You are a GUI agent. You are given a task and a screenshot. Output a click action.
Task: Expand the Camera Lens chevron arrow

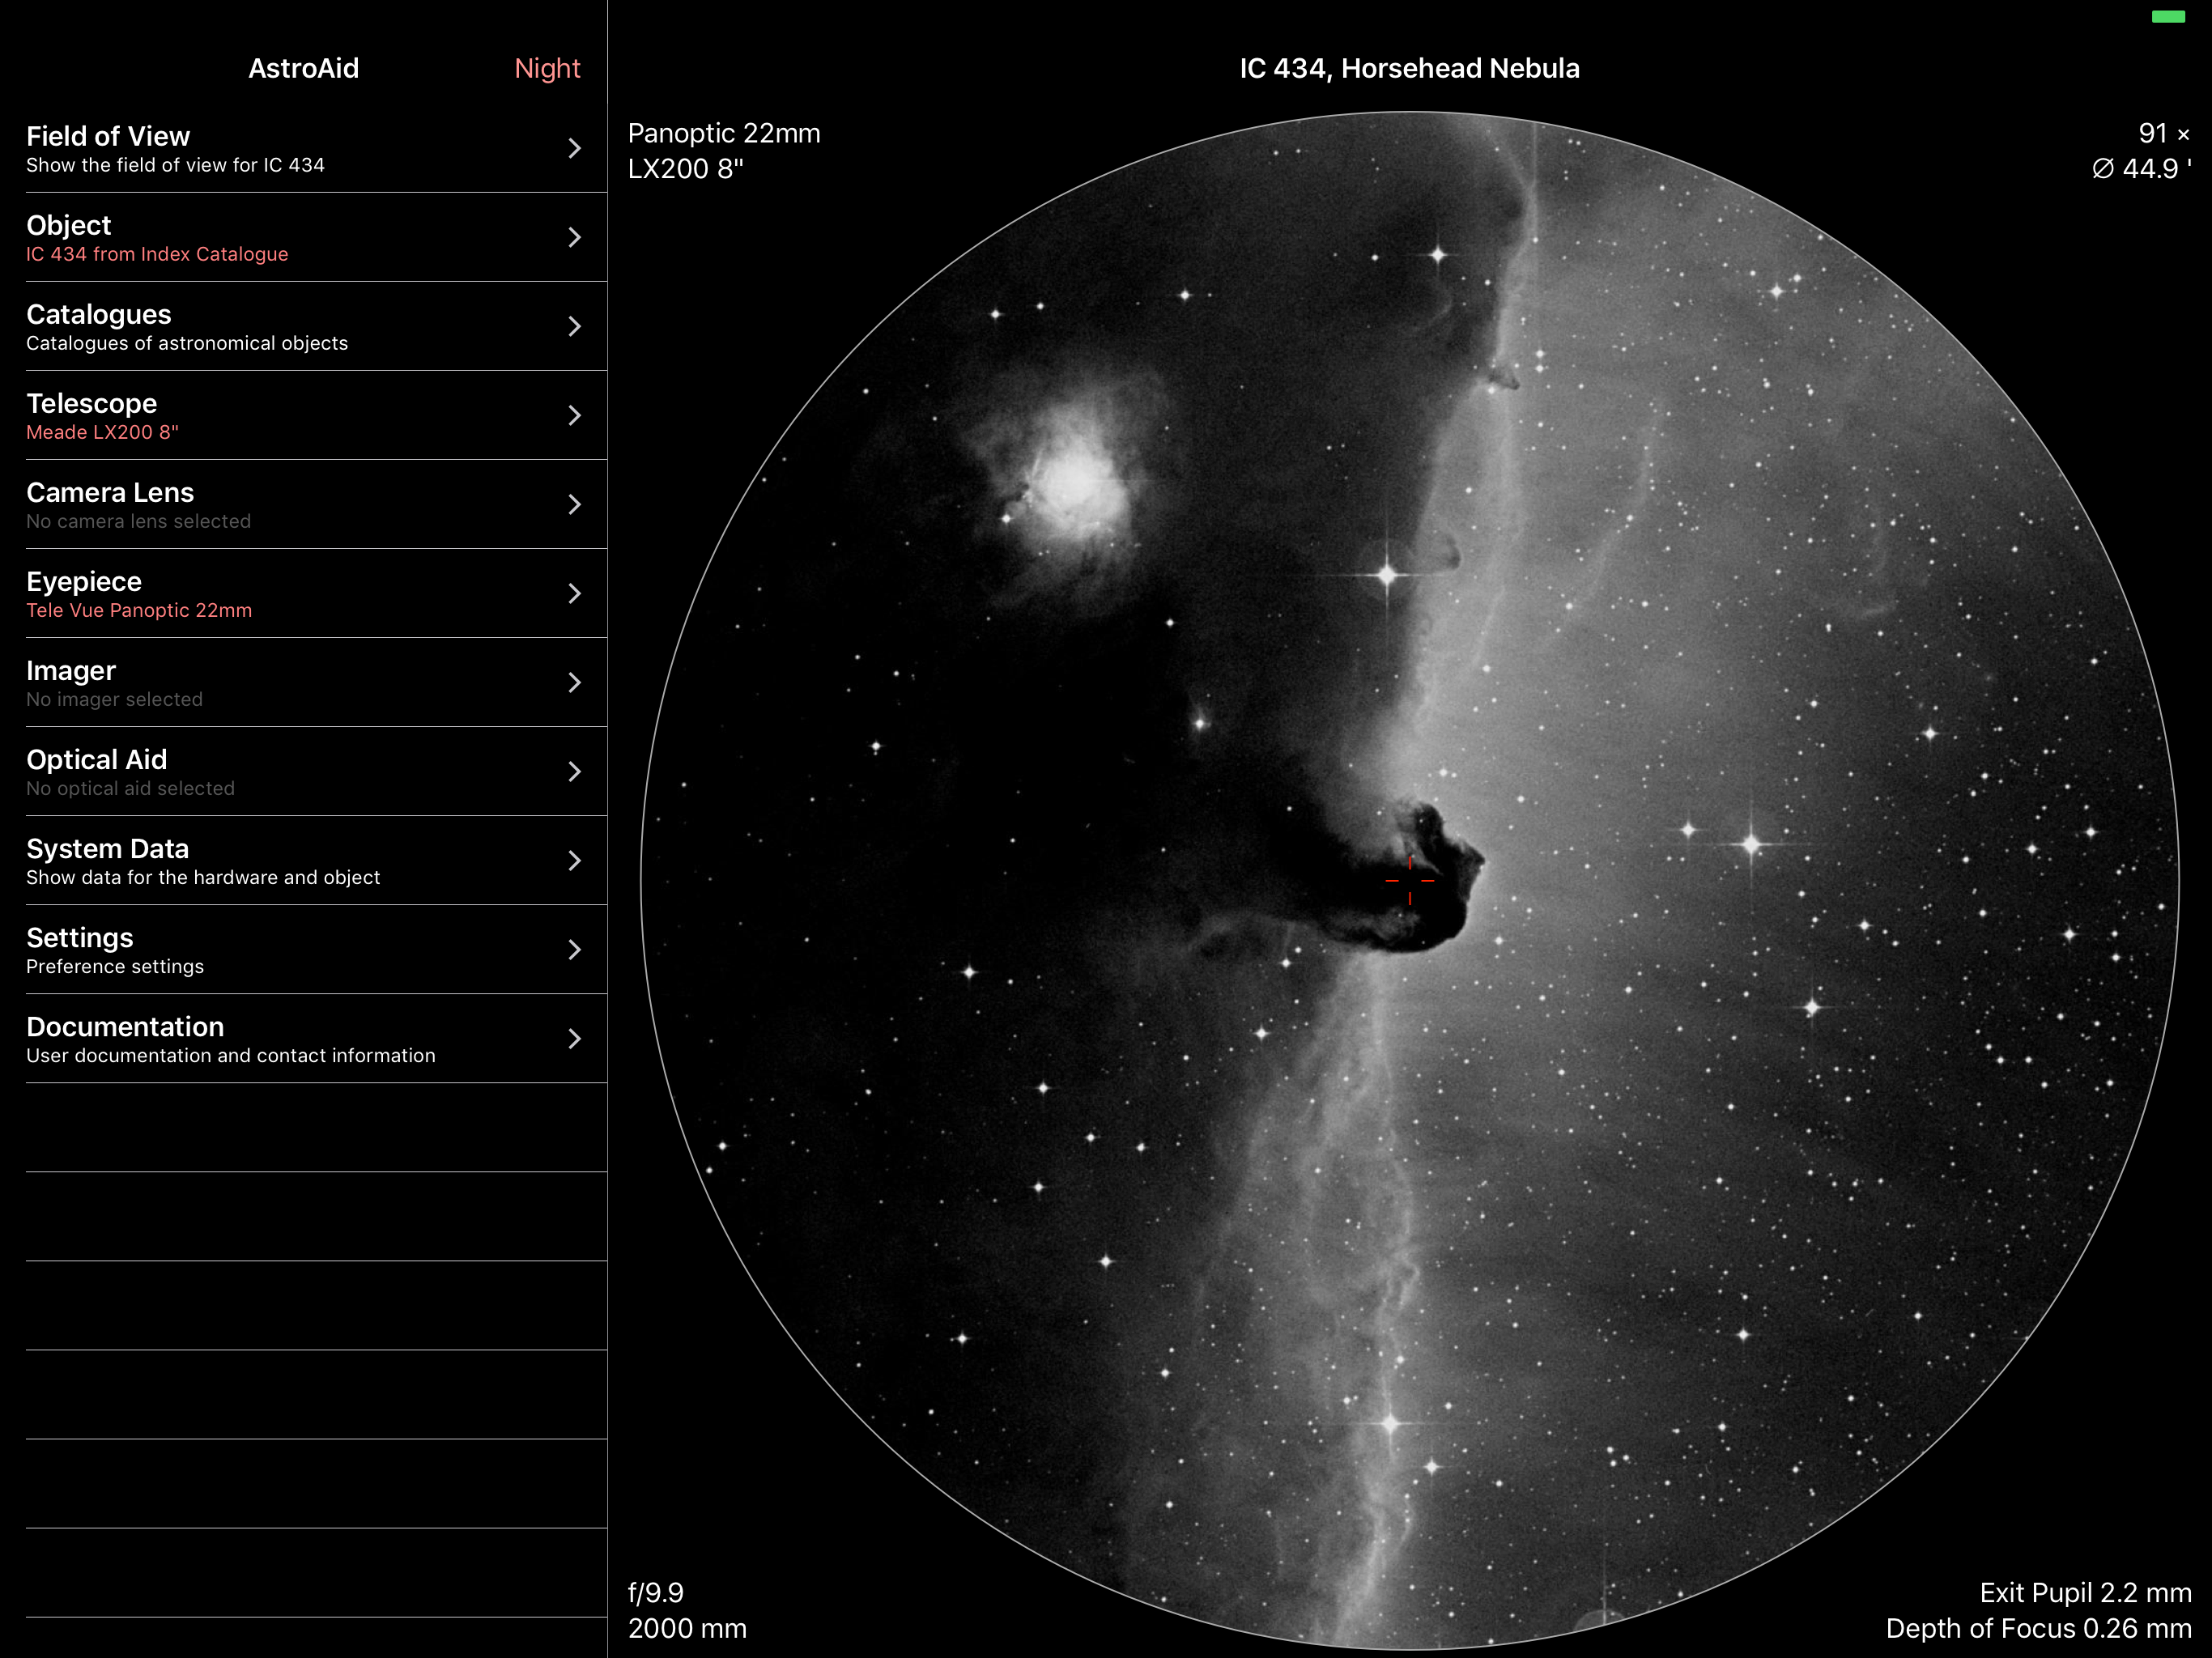(x=574, y=504)
